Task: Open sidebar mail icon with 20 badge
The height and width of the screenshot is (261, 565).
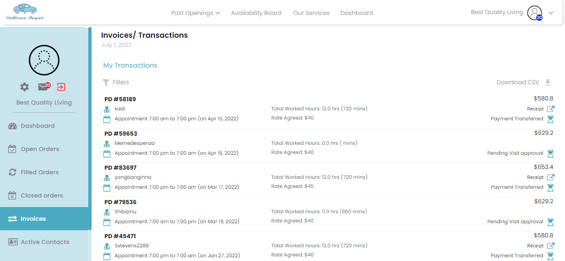Action: (x=44, y=86)
